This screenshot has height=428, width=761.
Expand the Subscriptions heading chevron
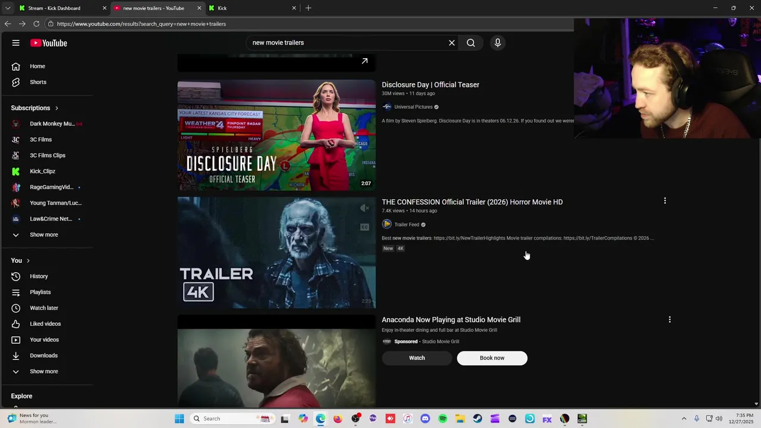pyautogui.click(x=56, y=108)
